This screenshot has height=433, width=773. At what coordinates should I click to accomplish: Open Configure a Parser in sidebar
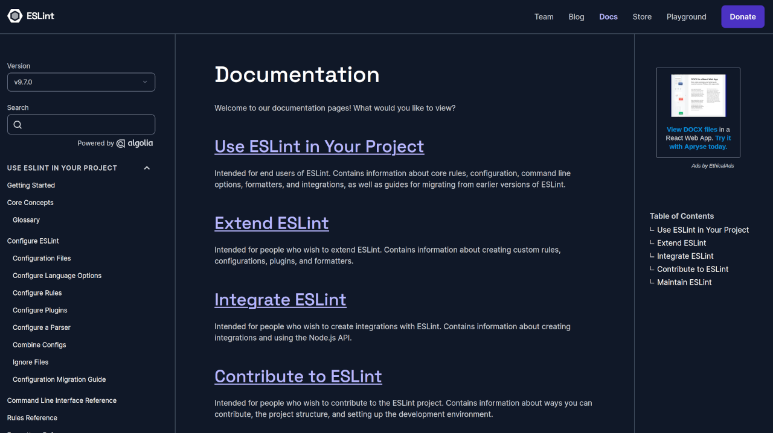pyautogui.click(x=42, y=327)
